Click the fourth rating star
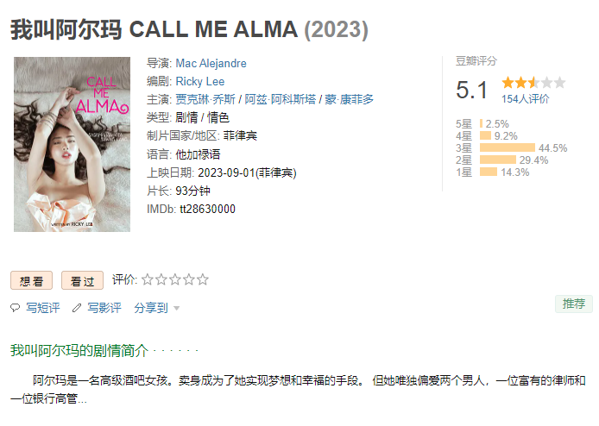The height and width of the screenshot is (426, 599). click(x=189, y=279)
